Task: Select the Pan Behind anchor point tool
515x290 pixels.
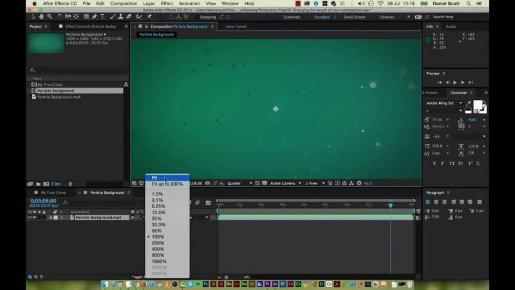Action: click(x=76, y=17)
